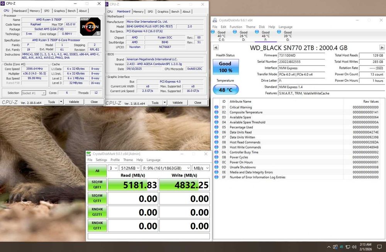Run RND4K Q32T1 benchmark
Viewport: 386px width, 252px height.
tap(97, 212)
